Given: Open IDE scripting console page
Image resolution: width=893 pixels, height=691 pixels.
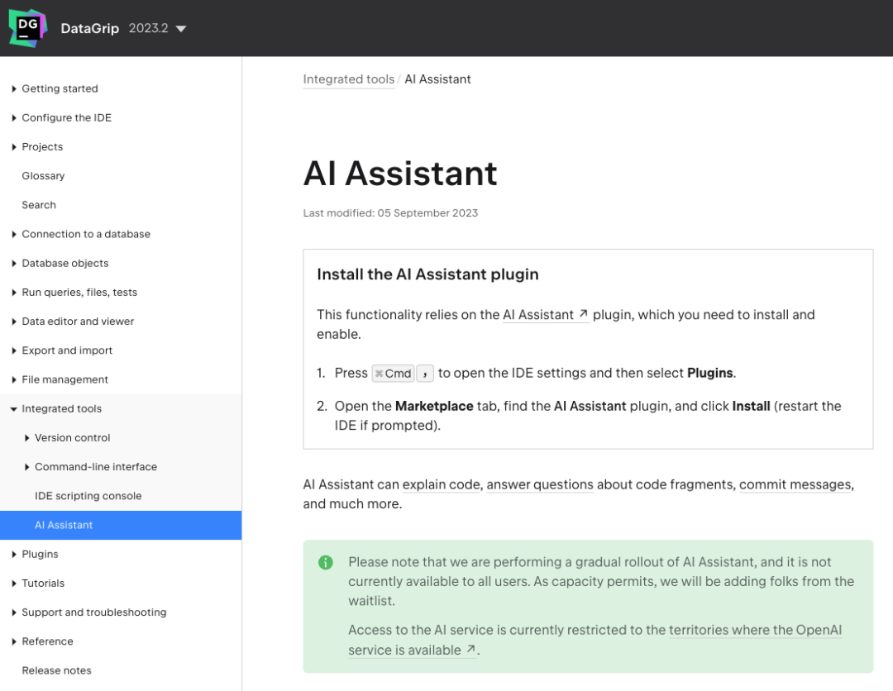Looking at the screenshot, I should point(88,496).
